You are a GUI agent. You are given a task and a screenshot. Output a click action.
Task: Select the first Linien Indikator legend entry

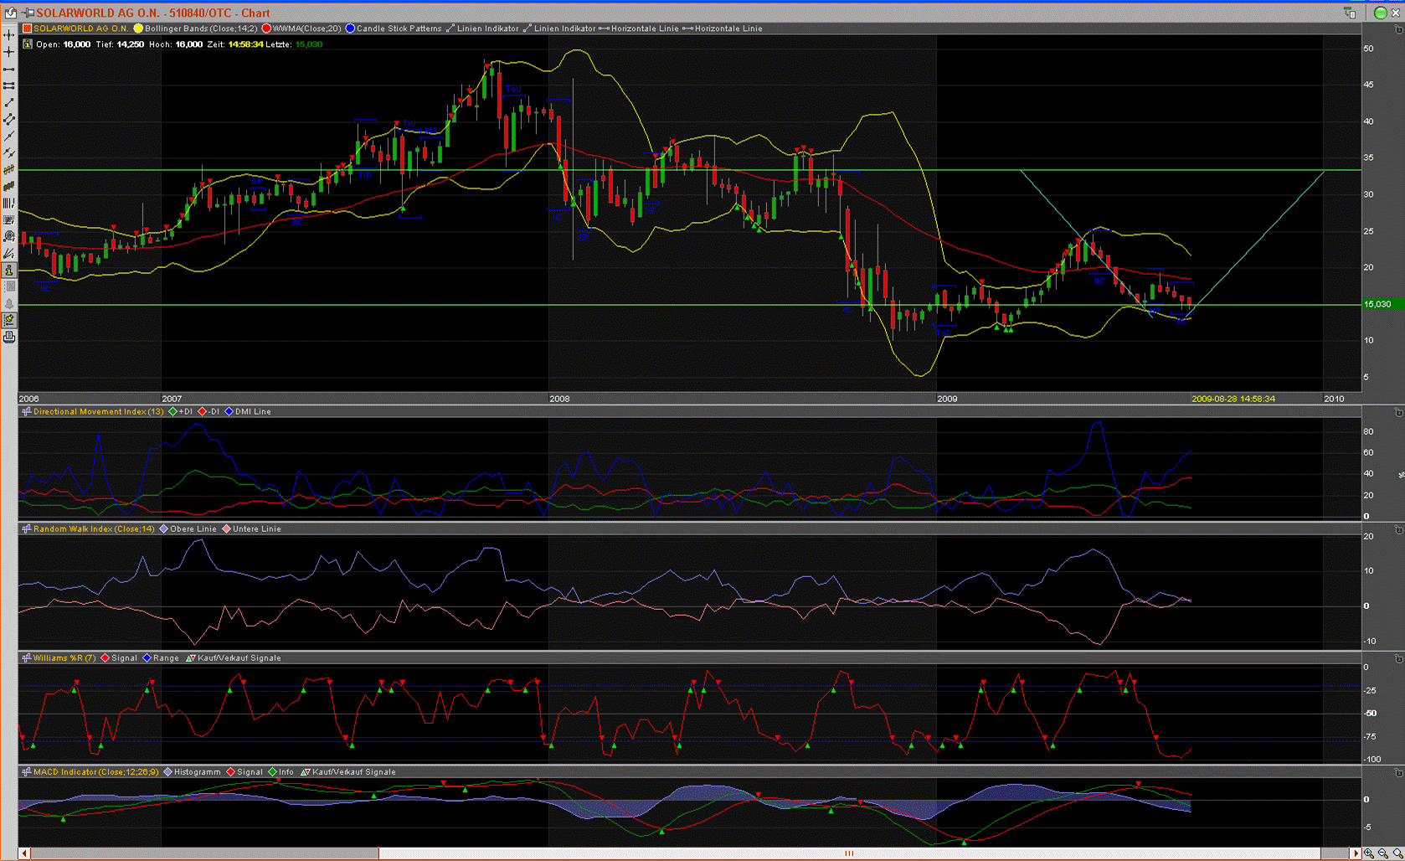tap(482, 28)
